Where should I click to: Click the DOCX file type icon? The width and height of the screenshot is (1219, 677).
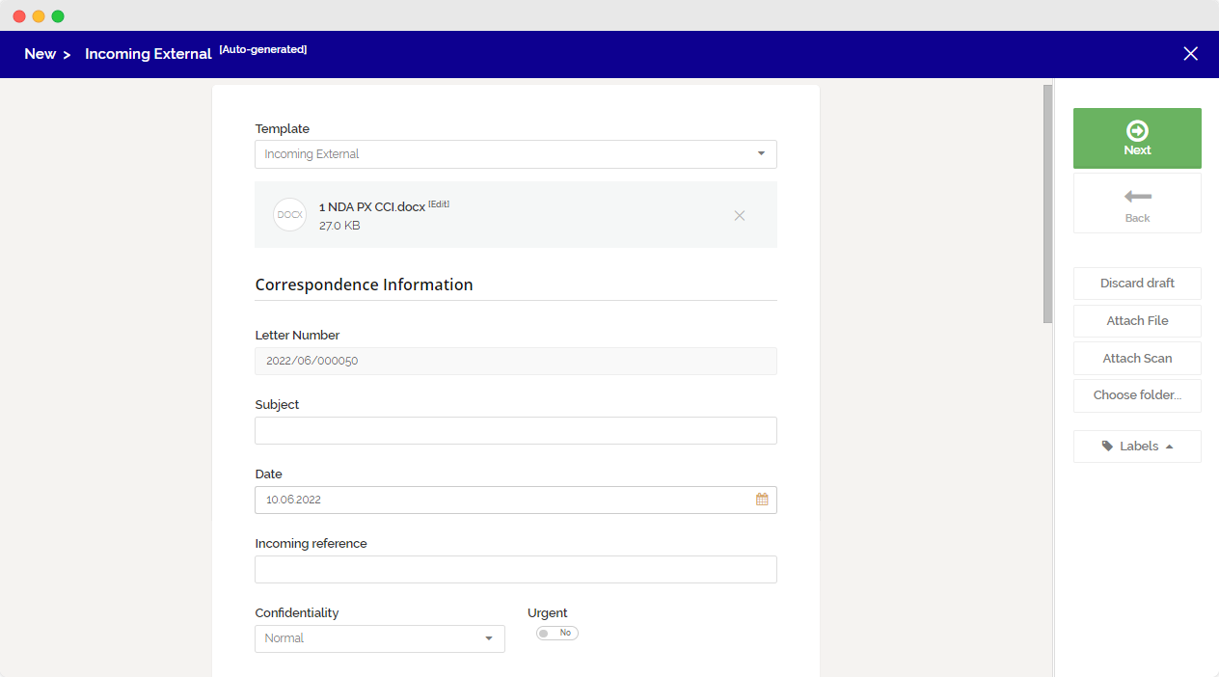289,215
